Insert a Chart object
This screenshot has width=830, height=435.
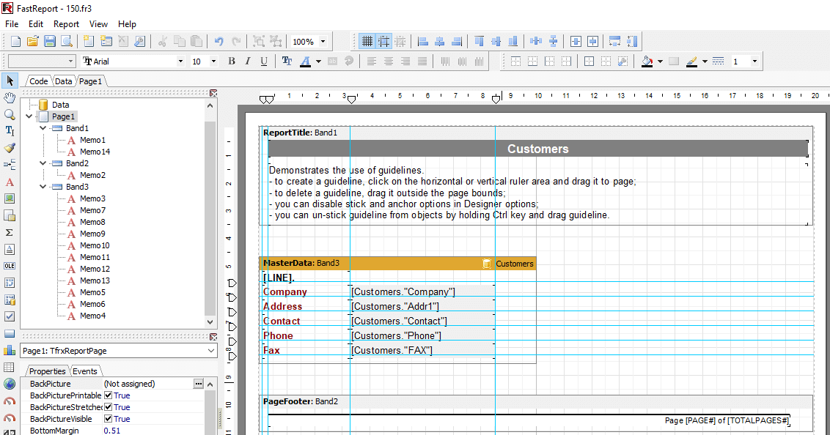click(x=10, y=350)
